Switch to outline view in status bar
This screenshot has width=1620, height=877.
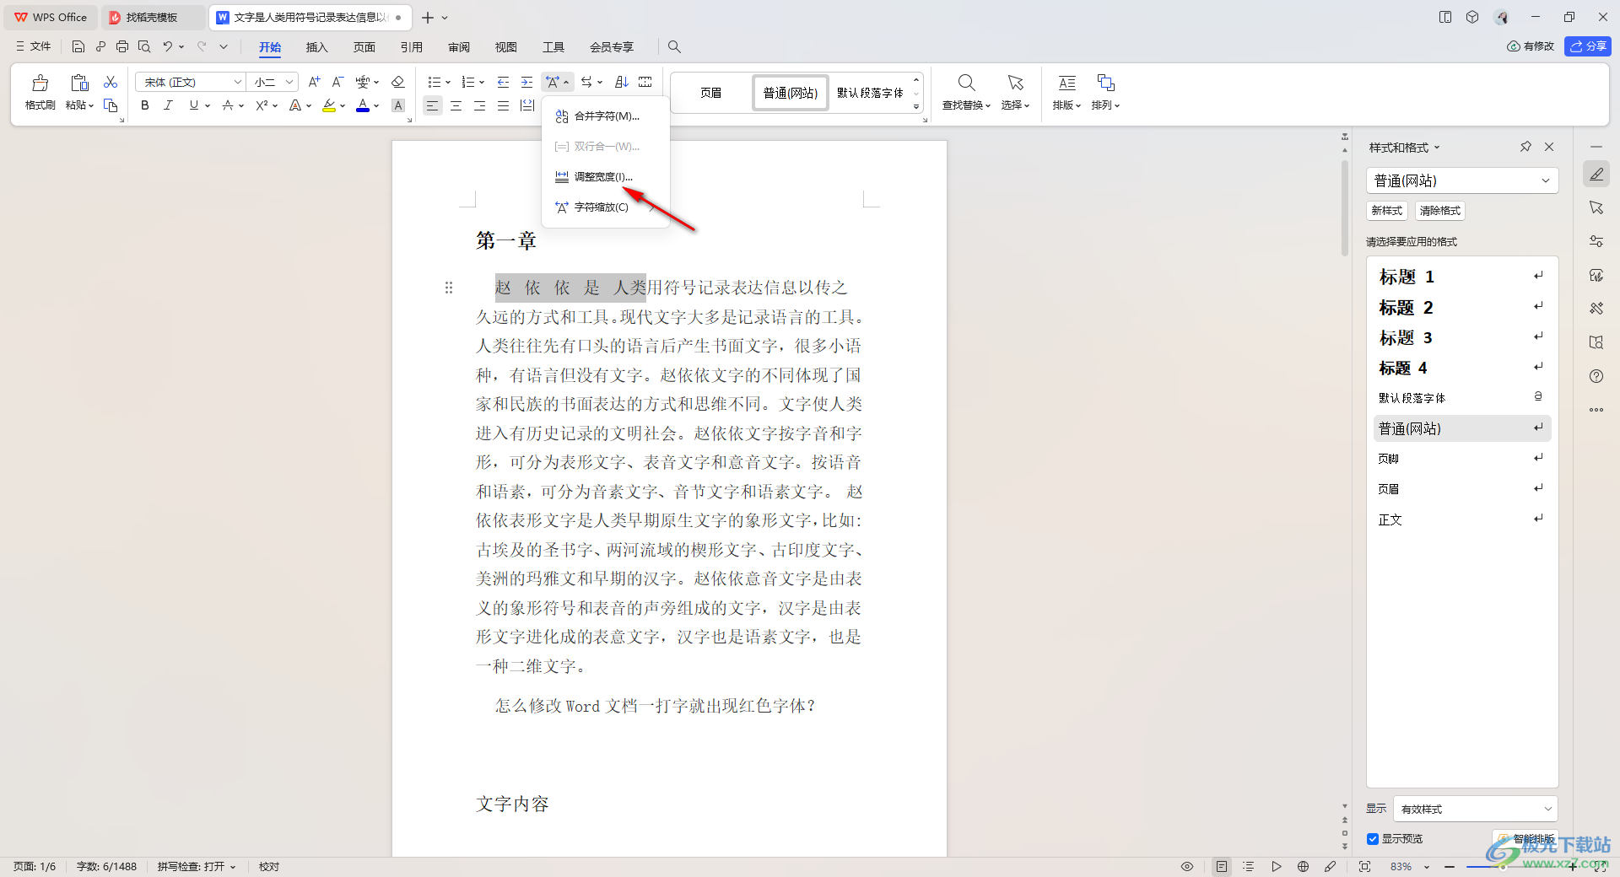tap(1249, 866)
